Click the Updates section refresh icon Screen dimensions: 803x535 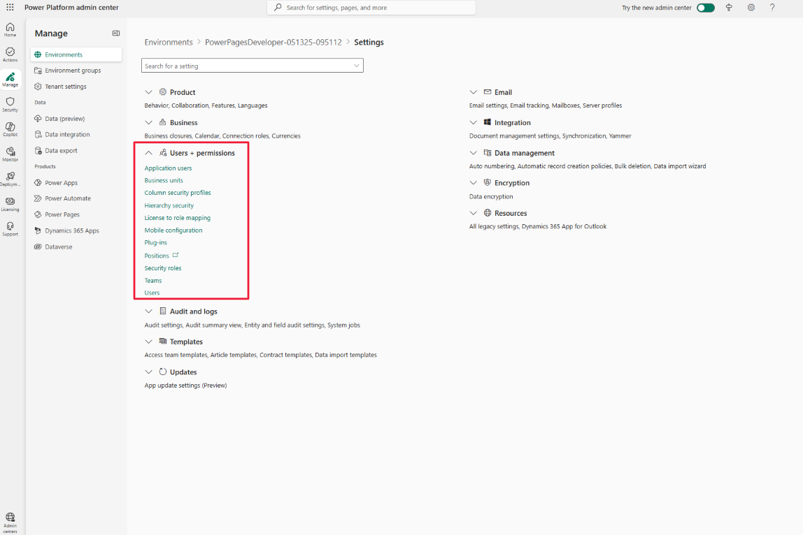tap(163, 372)
